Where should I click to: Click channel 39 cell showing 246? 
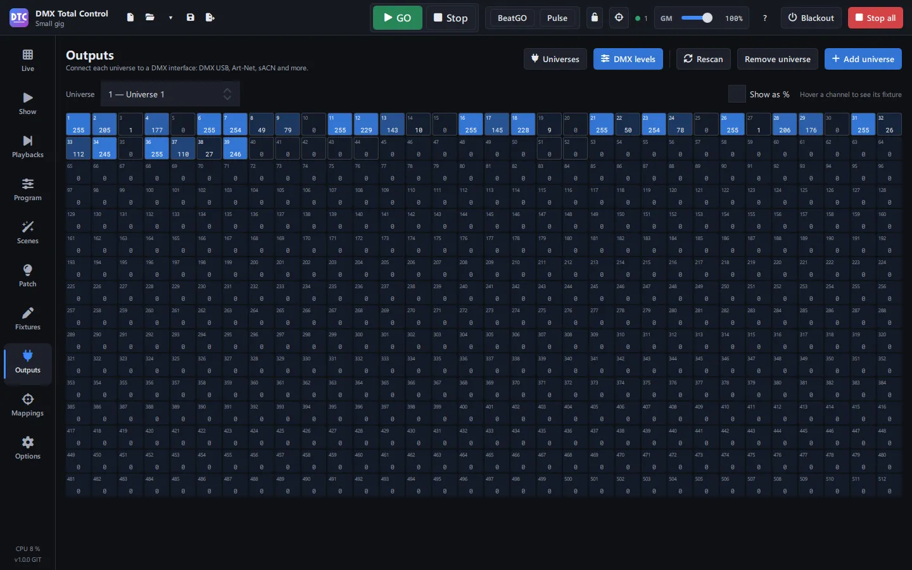[x=236, y=148]
